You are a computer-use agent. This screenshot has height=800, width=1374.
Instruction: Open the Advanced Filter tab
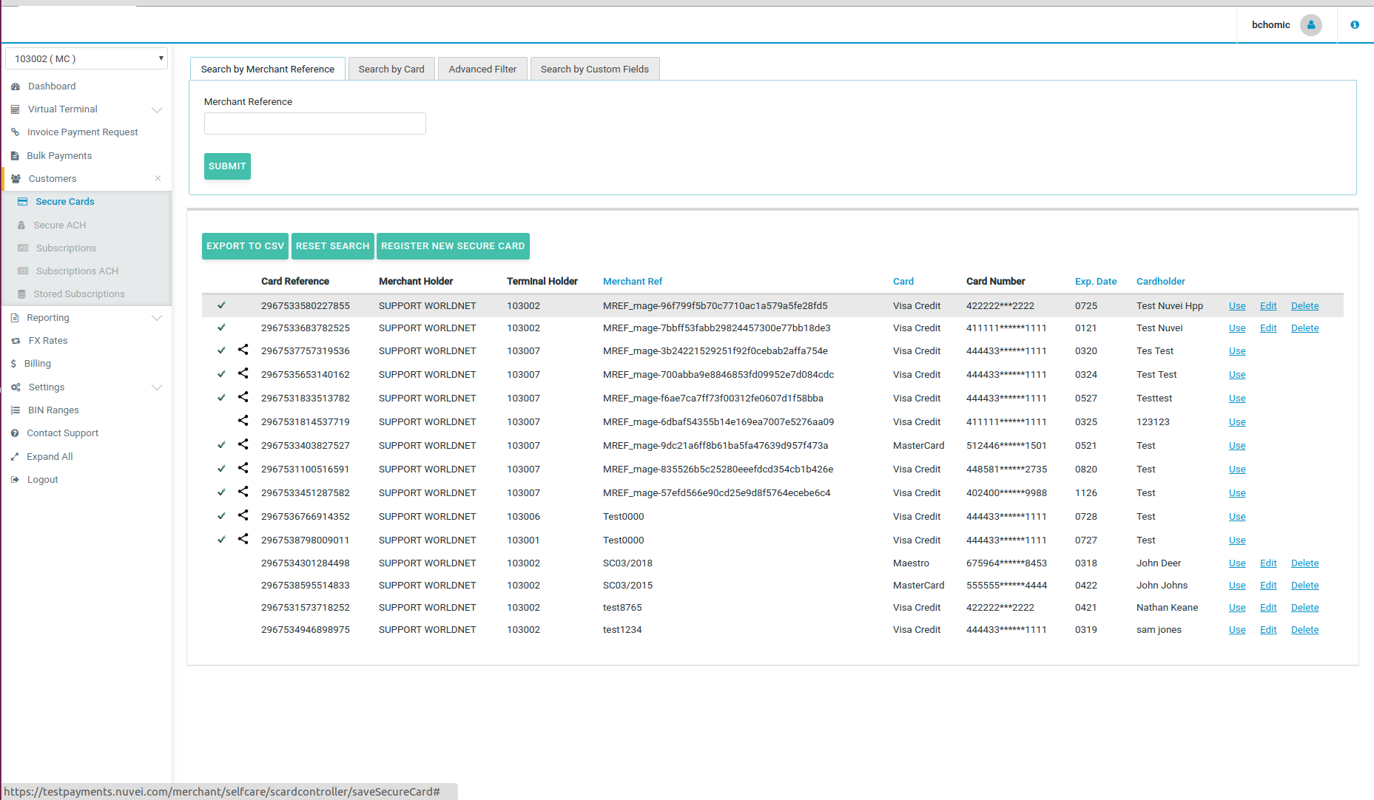pyautogui.click(x=482, y=69)
